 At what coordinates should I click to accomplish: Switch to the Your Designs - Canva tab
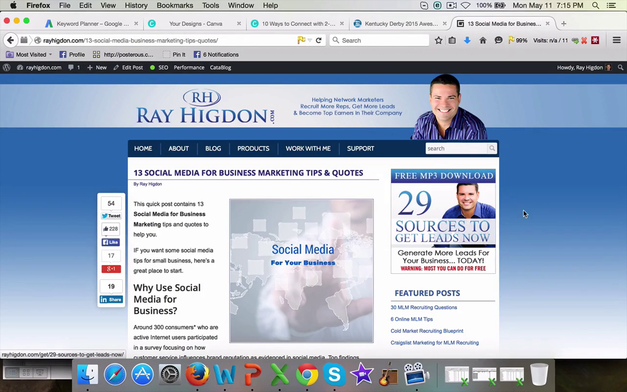tap(195, 23)
